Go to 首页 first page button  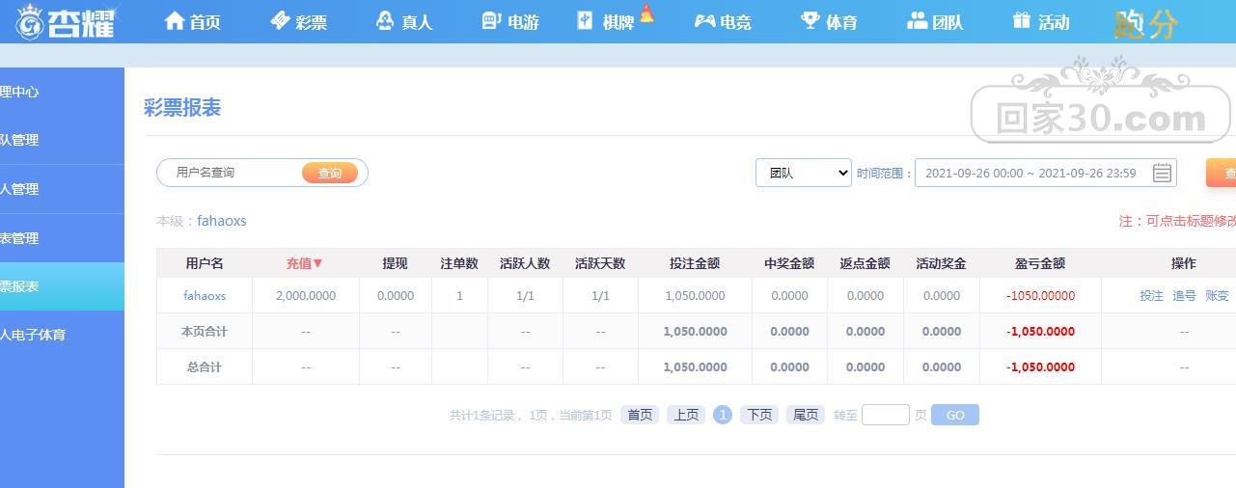(640, 415)
